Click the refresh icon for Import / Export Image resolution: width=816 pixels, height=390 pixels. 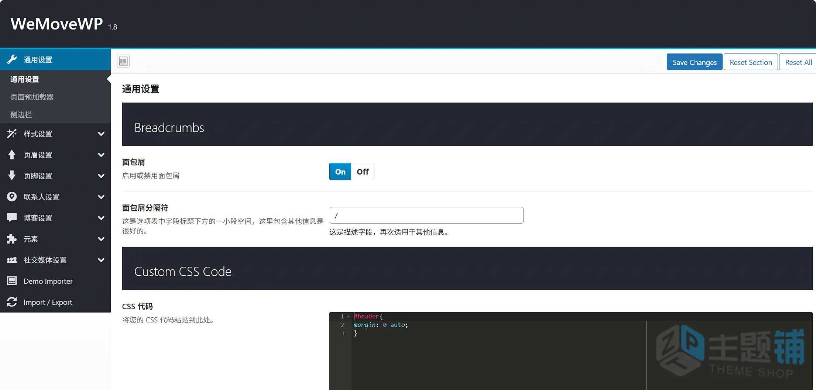12,302
